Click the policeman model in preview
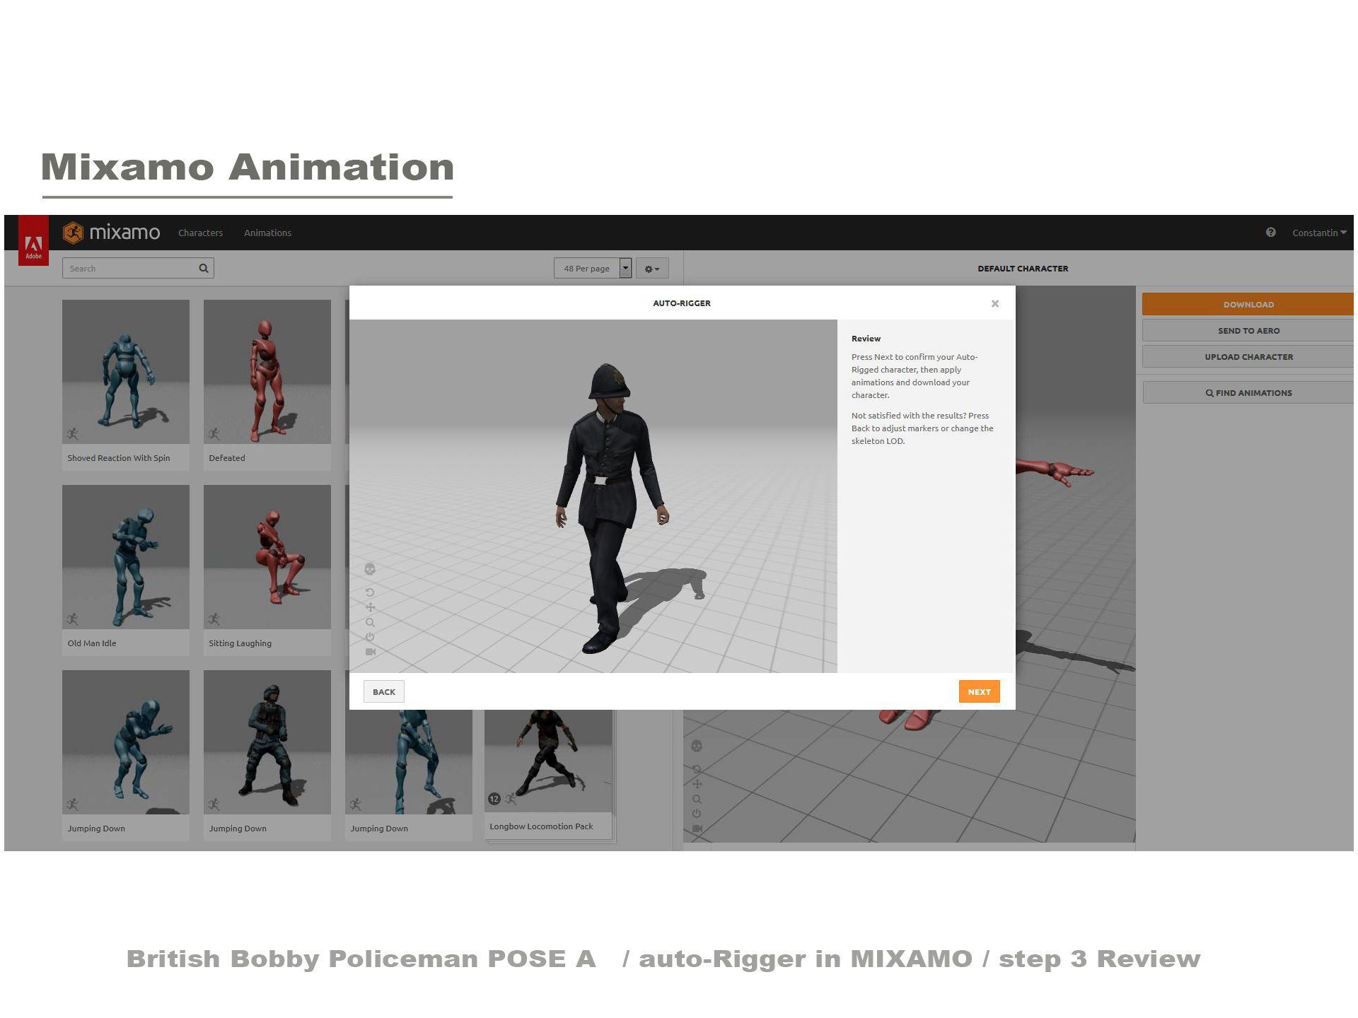The height and width of the screenshot is (1018, 1358). point(610,509)
